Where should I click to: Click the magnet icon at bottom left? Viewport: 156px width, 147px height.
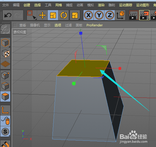tap(5, 144)
